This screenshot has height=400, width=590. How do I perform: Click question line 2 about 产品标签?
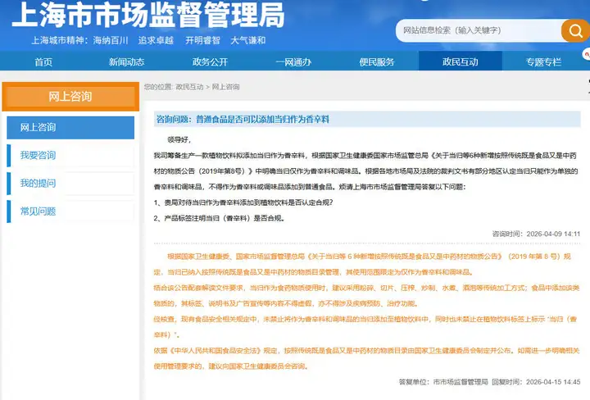220,218
